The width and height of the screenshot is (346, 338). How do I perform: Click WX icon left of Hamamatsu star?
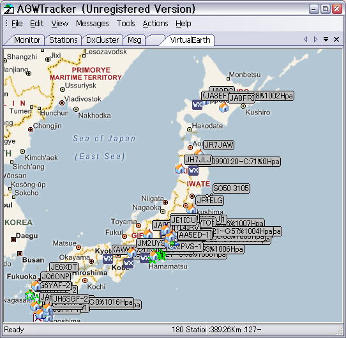[145, 257]
